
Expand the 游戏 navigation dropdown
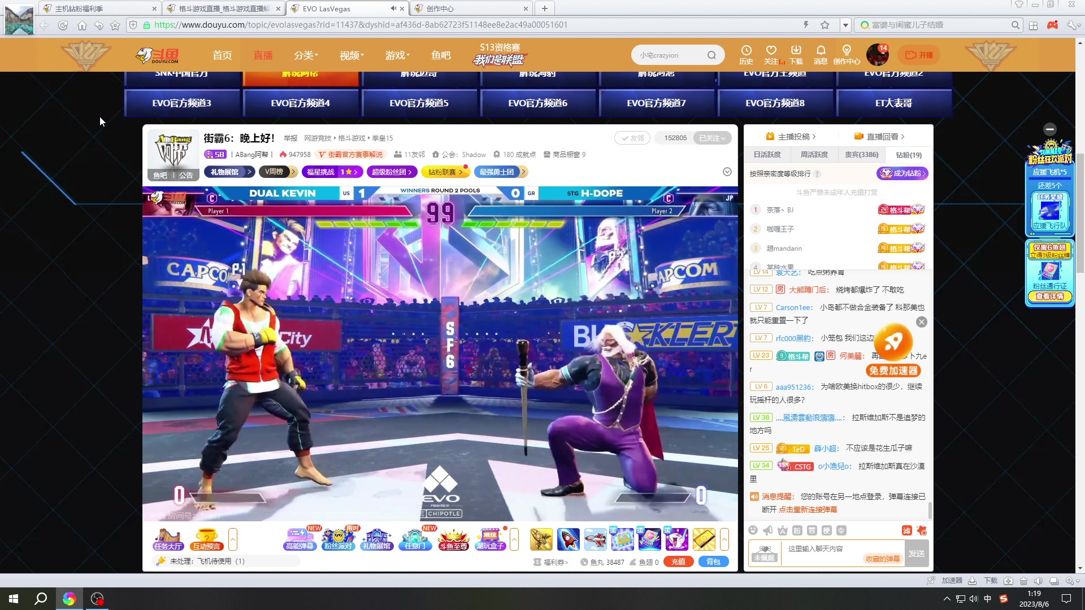[397, 55]
